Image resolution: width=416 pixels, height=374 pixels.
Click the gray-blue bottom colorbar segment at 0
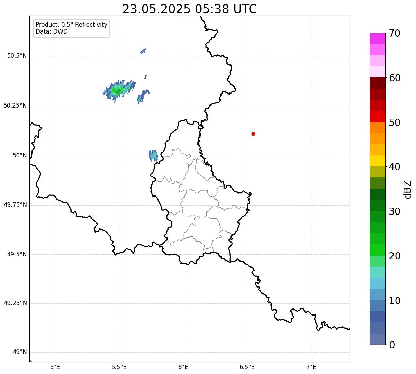(377, 339)
